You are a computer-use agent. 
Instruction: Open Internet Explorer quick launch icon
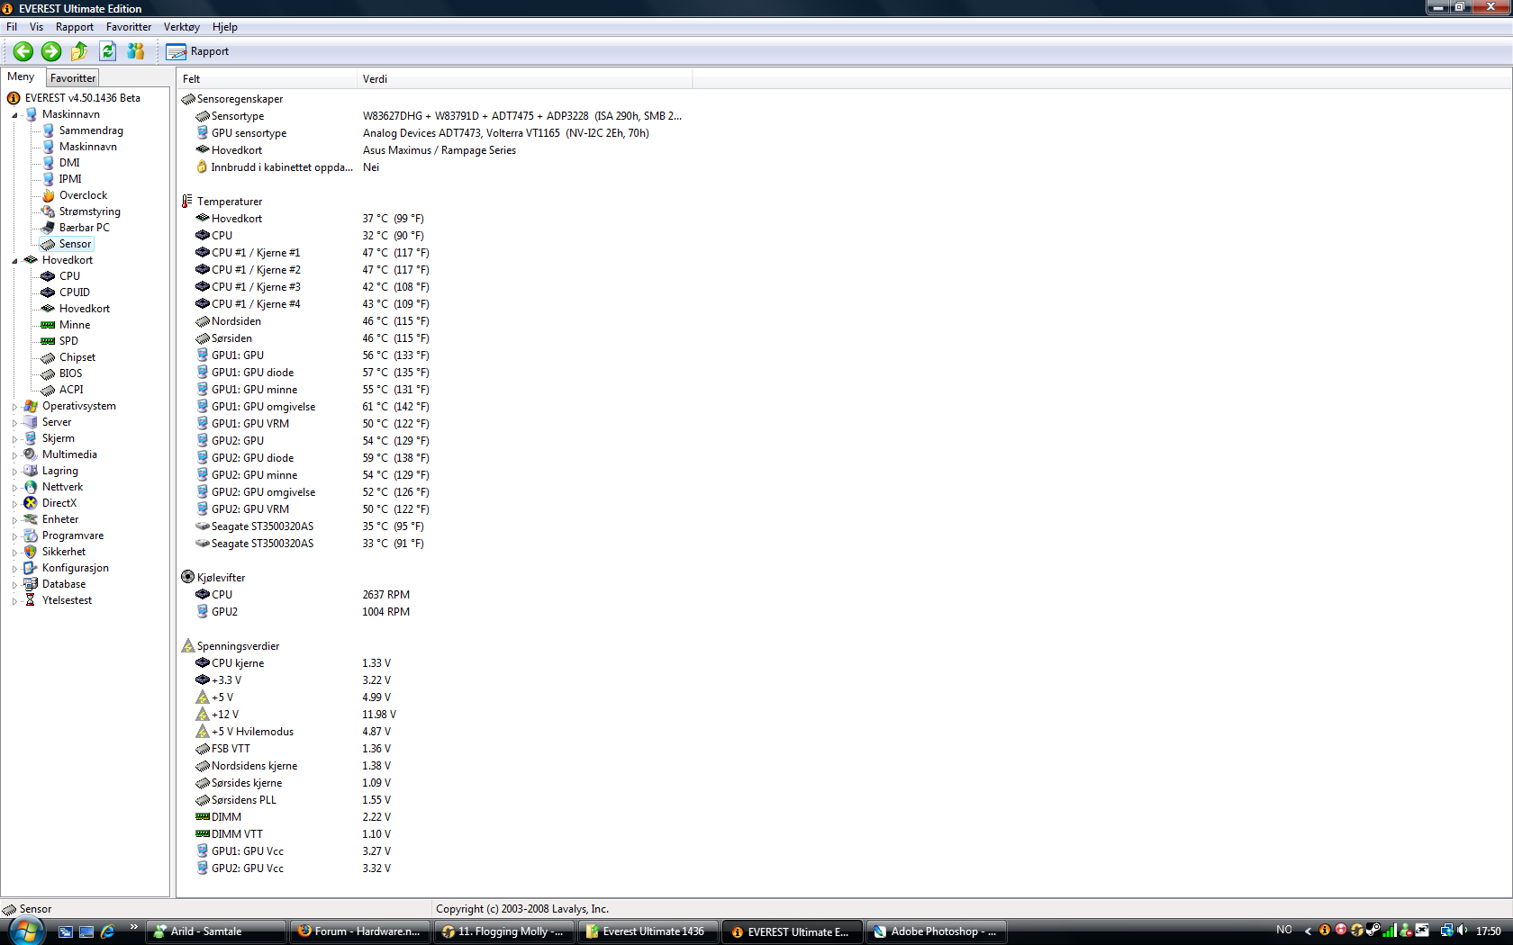pos(107,931)
